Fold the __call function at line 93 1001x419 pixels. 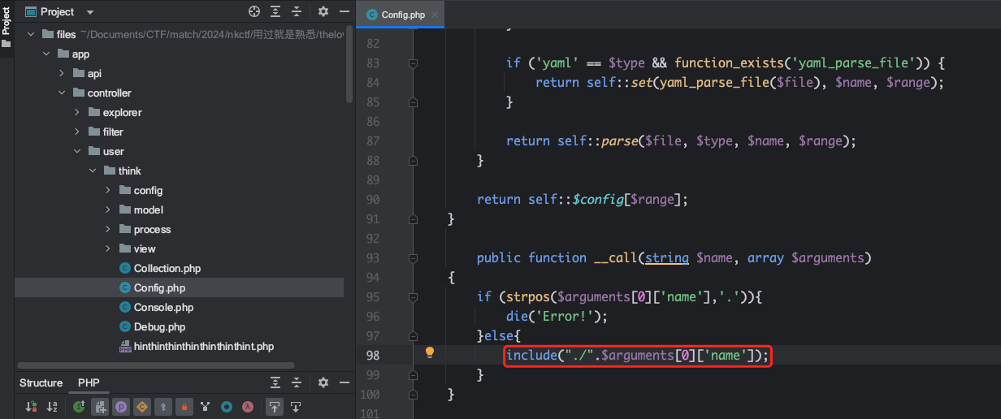413,258
